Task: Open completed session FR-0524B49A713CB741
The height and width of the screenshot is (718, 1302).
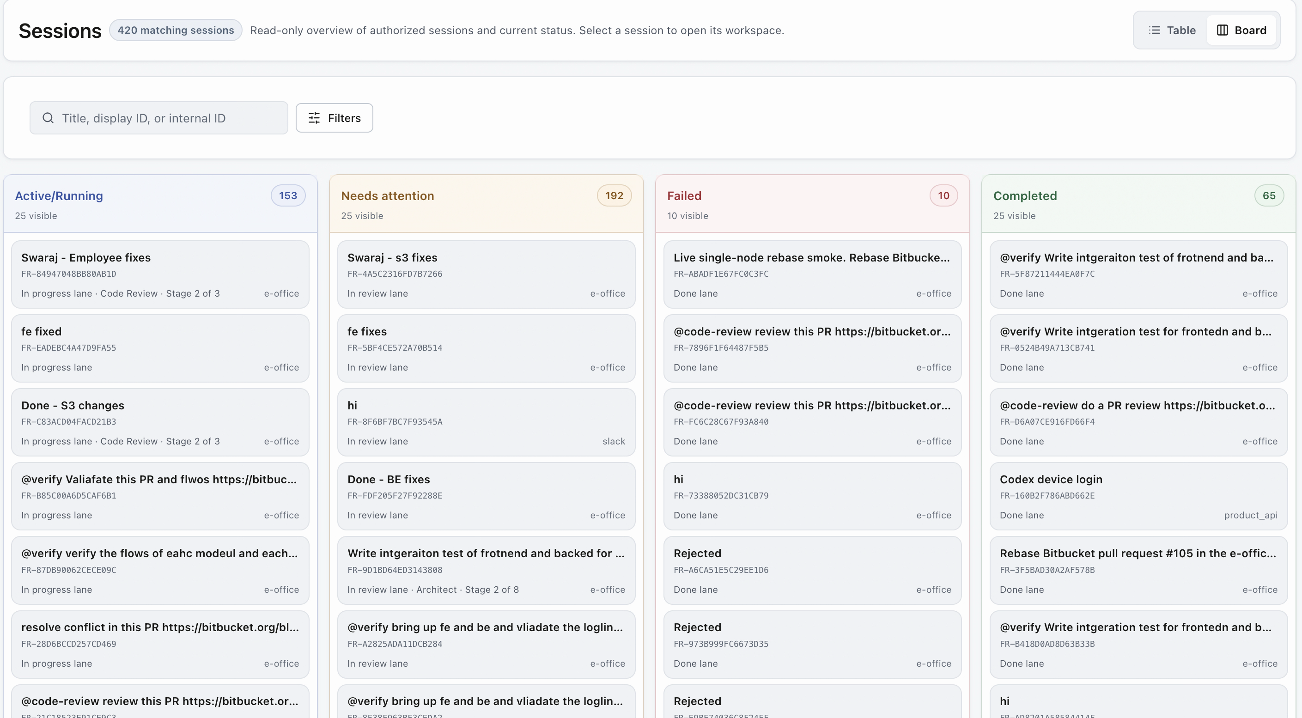Action: tap(1139, 349)
